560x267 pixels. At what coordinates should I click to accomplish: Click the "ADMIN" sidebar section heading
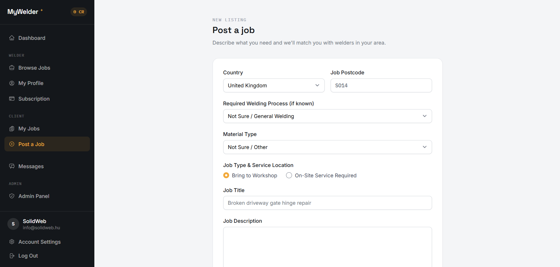[15, 184]
